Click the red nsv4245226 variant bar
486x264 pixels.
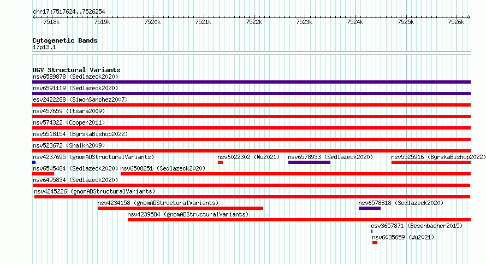[252, 197]
